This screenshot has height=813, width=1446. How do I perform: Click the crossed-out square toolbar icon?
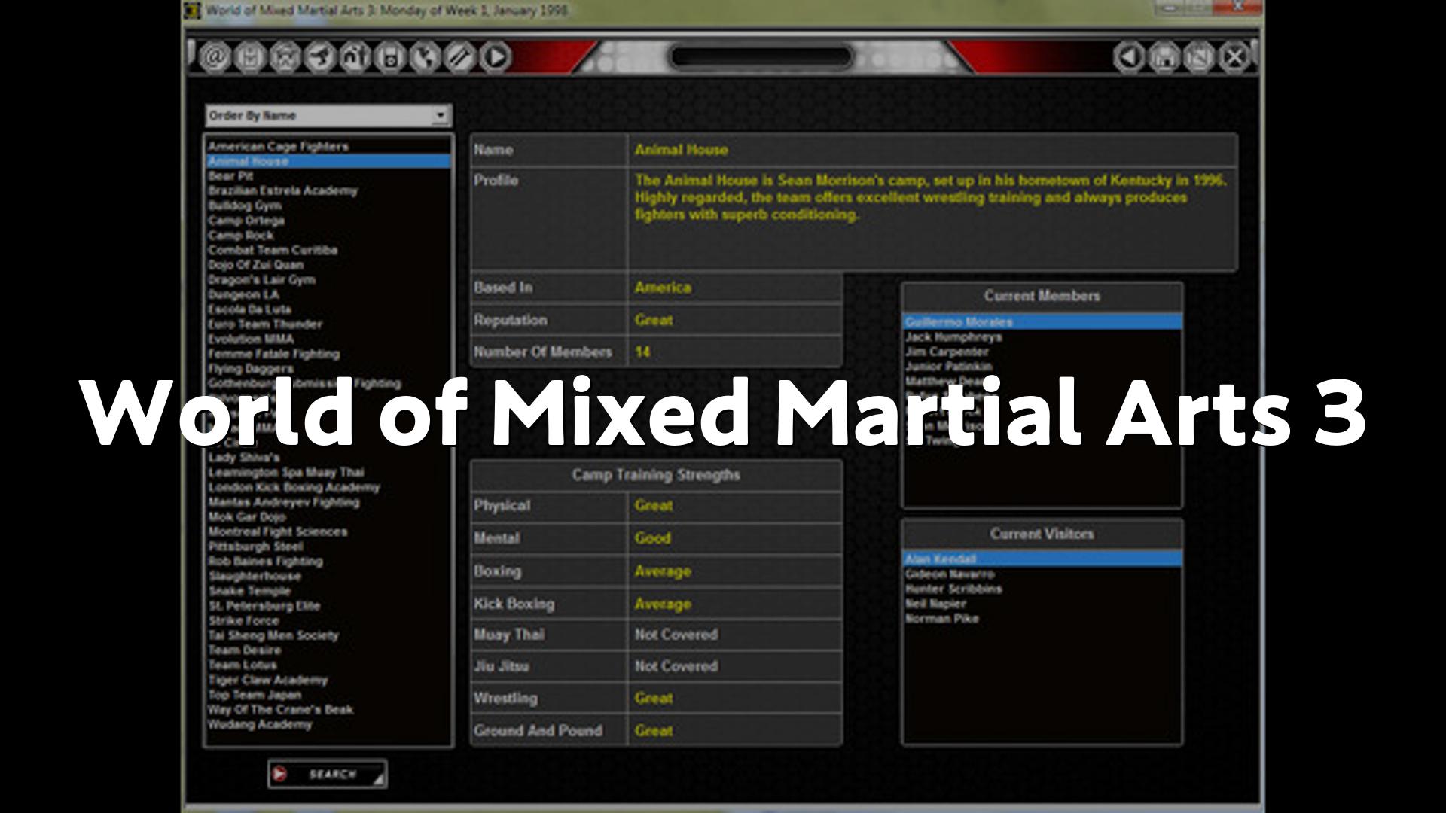point(1199,57)
